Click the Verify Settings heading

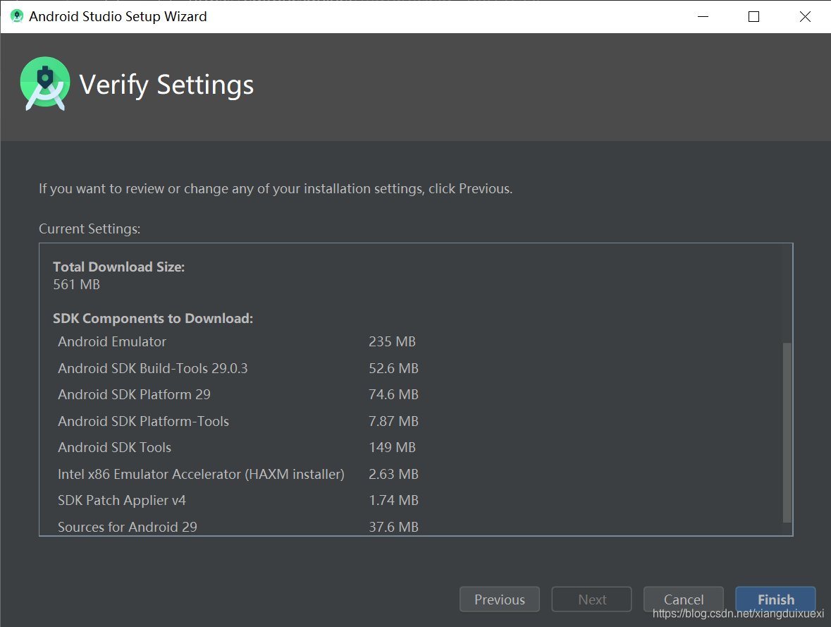point(166,85)
